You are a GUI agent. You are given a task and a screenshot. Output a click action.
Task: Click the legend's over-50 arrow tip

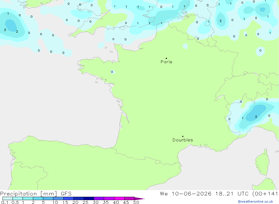point(139,199)
